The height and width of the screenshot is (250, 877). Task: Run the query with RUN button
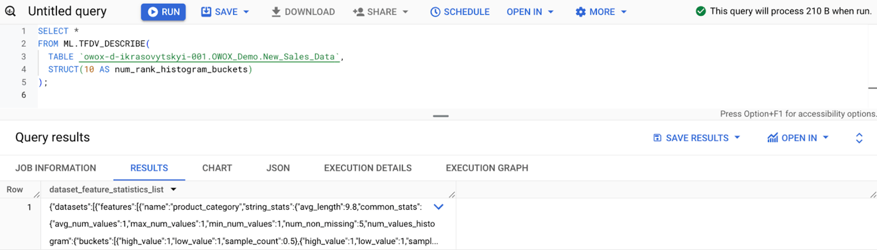pyautogui.click(x=163, y=12)
